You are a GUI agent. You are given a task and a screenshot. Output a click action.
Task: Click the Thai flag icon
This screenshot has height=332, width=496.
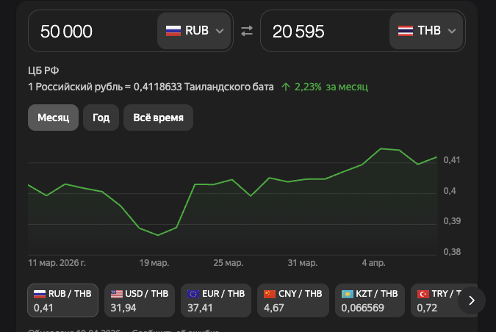(406, 31)
